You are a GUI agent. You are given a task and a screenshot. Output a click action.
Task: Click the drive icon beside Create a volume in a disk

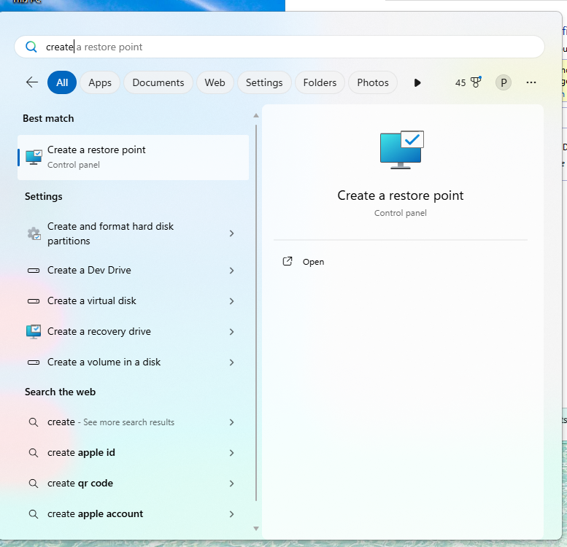pyautogui.click(x=34, y=362)
